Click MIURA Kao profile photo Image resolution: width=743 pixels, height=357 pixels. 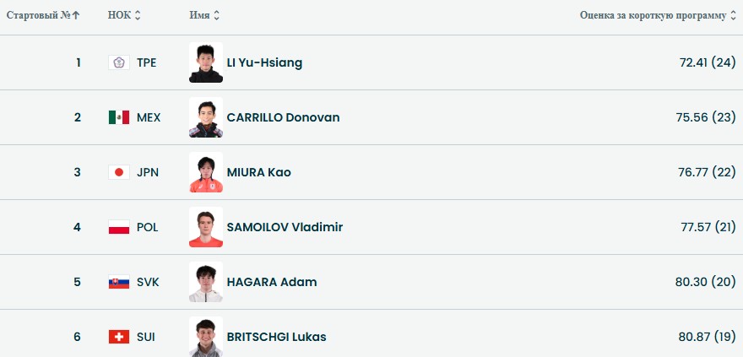click(x=206, y=172)
